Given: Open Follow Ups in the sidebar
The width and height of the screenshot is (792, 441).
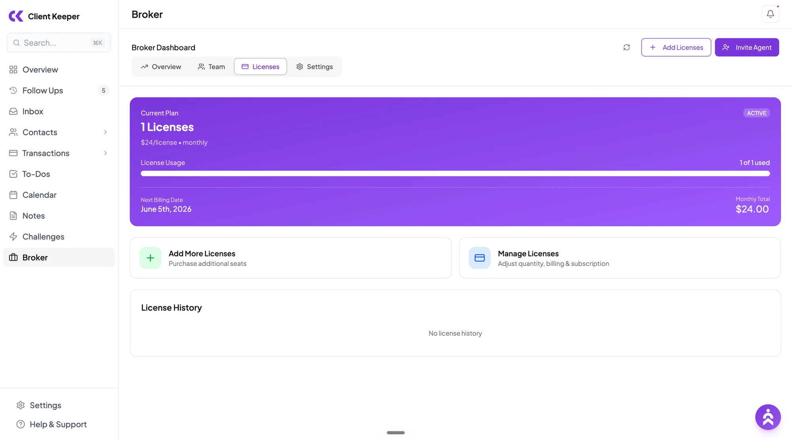Looking at the screenshot, I should coord(59,90).
